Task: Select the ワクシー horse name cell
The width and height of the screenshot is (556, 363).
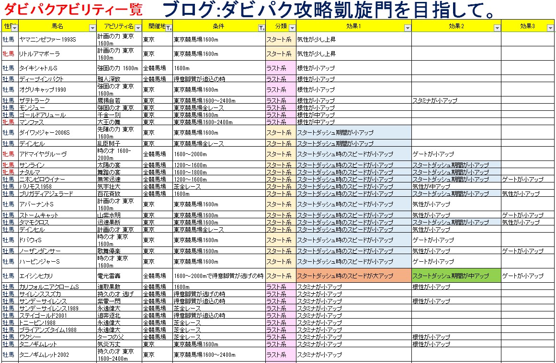Action: [57, 337]
